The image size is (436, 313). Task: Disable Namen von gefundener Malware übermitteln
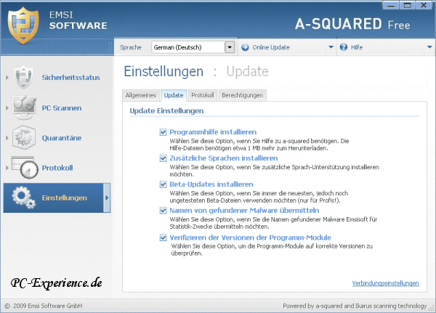tap(163, 211)
